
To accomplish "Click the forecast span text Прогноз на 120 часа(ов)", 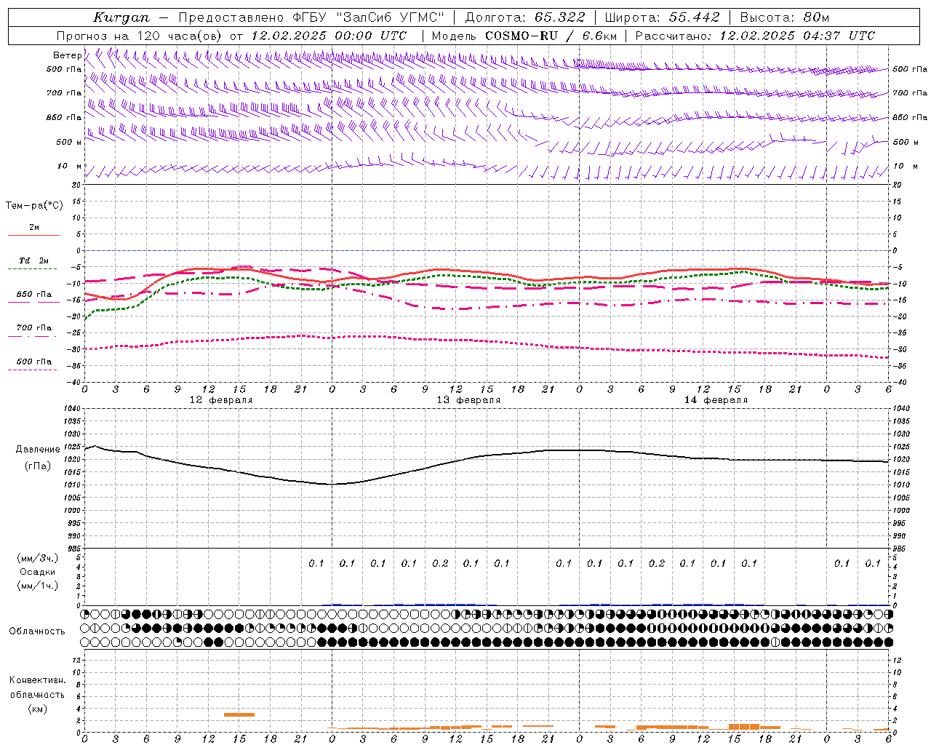I will click(x=140, y=36).
